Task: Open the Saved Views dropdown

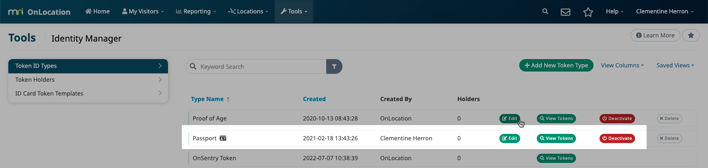Action: click(x=675, y=66)
